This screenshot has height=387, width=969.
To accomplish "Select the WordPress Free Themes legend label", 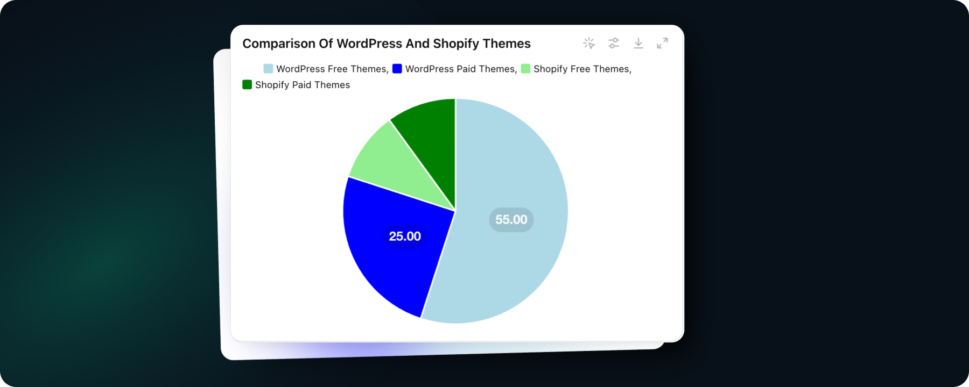I will tap(331, 69).
